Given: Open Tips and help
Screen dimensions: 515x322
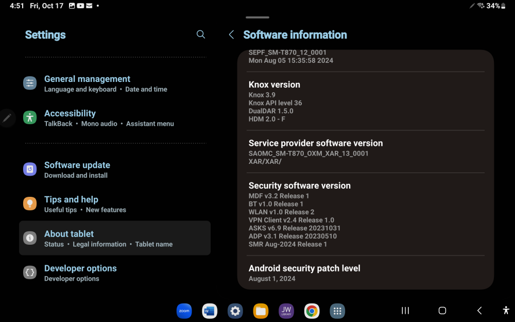Looking at the screenshot, I should coord(71,199).
